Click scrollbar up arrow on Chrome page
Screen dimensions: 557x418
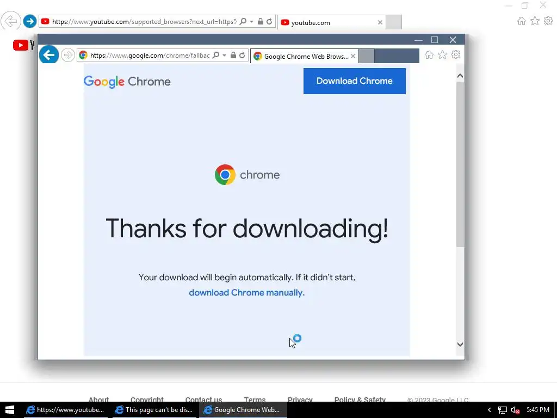pos(460,76)
